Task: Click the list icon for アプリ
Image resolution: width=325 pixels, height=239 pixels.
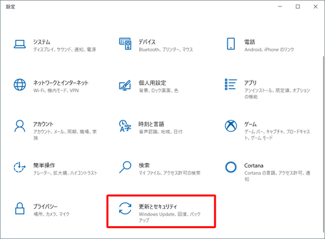Action: click(231, 84)
